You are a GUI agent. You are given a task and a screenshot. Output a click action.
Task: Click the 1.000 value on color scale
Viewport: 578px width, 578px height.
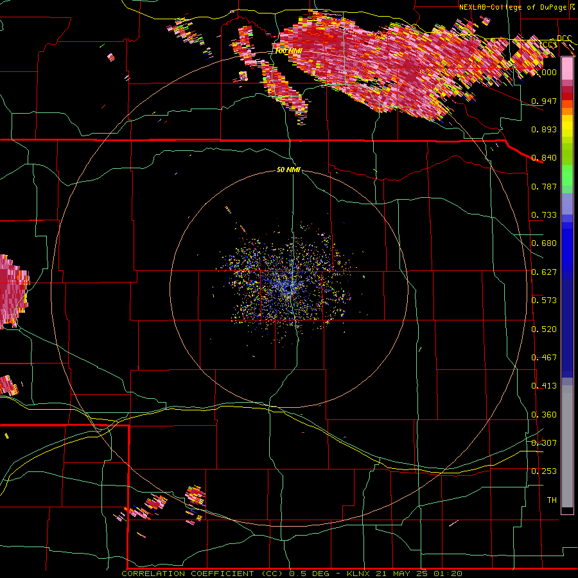coord(544,72)
